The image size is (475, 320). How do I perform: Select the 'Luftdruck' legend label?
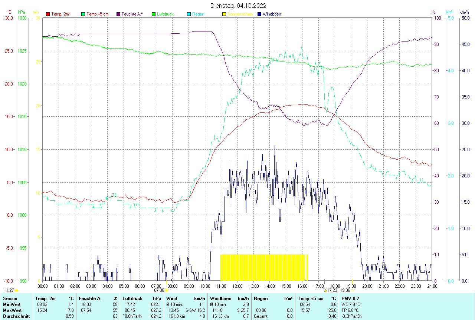pyautogui.click(x=165, y=14)
